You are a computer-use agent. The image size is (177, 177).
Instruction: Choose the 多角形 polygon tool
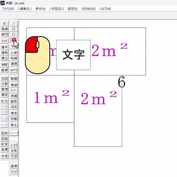point(4,65)
